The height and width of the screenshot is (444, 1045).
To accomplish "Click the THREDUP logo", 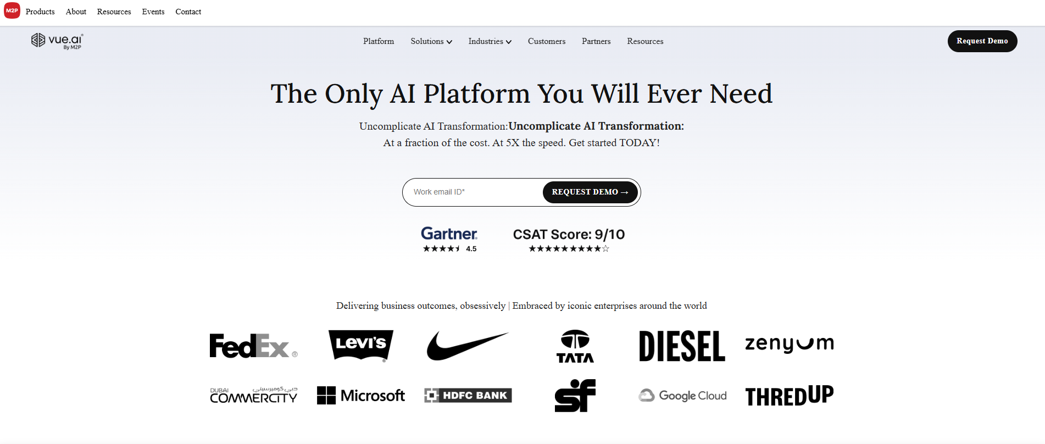I will click(x=790, y=396).
